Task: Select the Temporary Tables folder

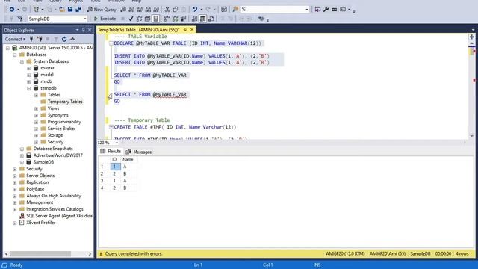Action: point(65,102)
